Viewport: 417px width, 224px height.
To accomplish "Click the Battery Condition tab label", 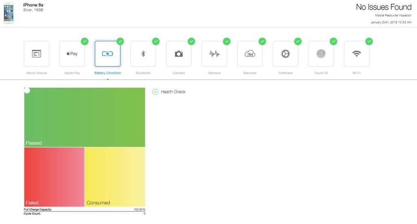I will (108, 73).
